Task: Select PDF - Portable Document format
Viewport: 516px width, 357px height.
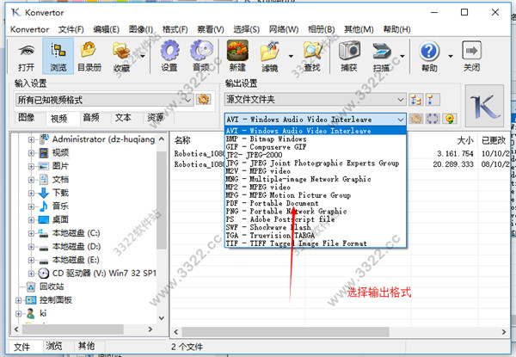Action: [x=316, y=203]
